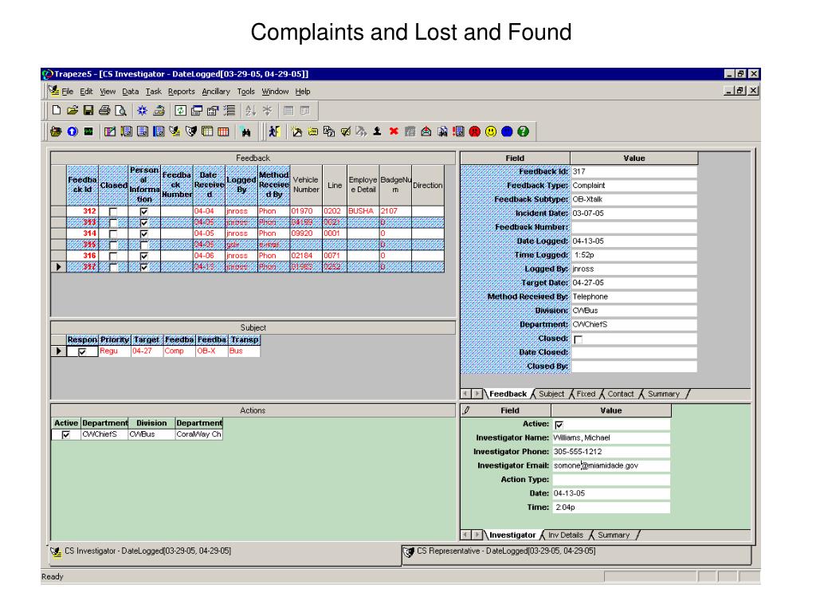The width and height of the screenshot is (816, 612).
Task: Switch to the Inv Details tab
Action: (x=565, y=535)
